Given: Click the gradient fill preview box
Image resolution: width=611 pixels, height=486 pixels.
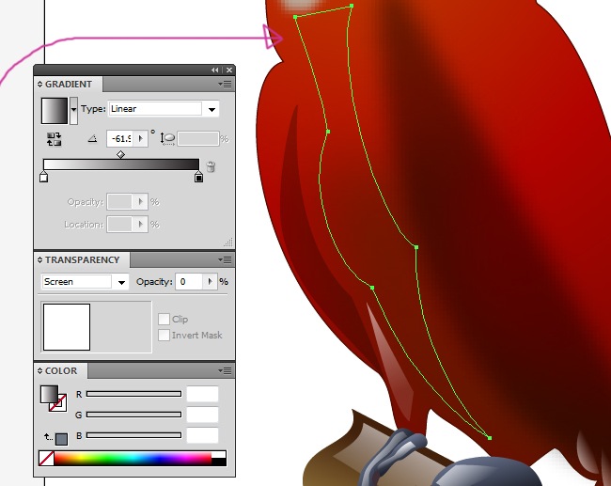Looking at the screenshot, I should [55, 111].
